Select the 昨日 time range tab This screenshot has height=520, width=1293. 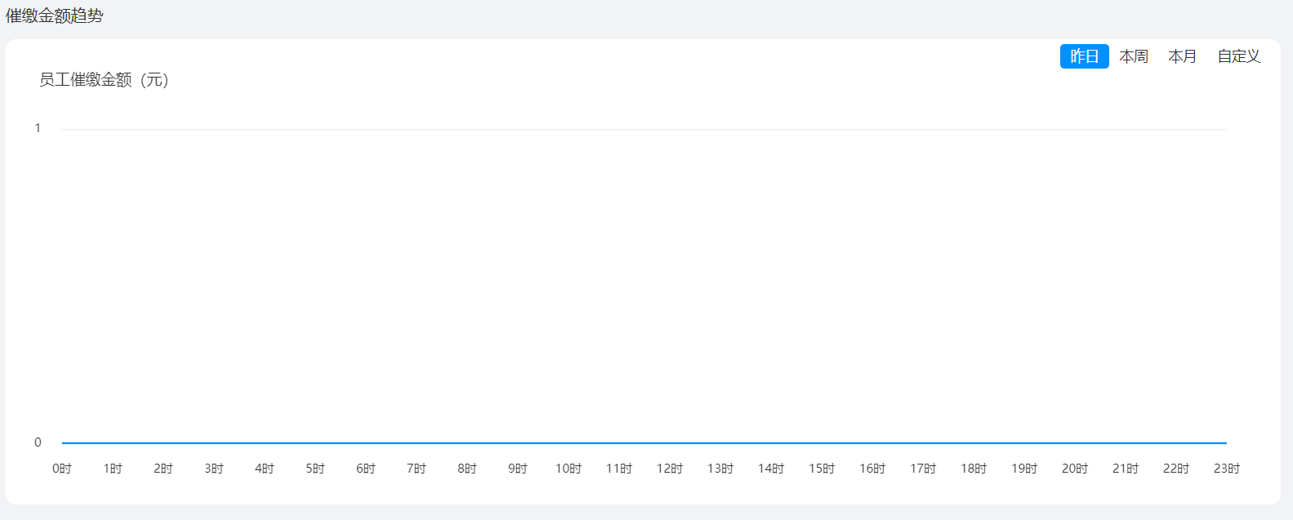pos(1084,56)
